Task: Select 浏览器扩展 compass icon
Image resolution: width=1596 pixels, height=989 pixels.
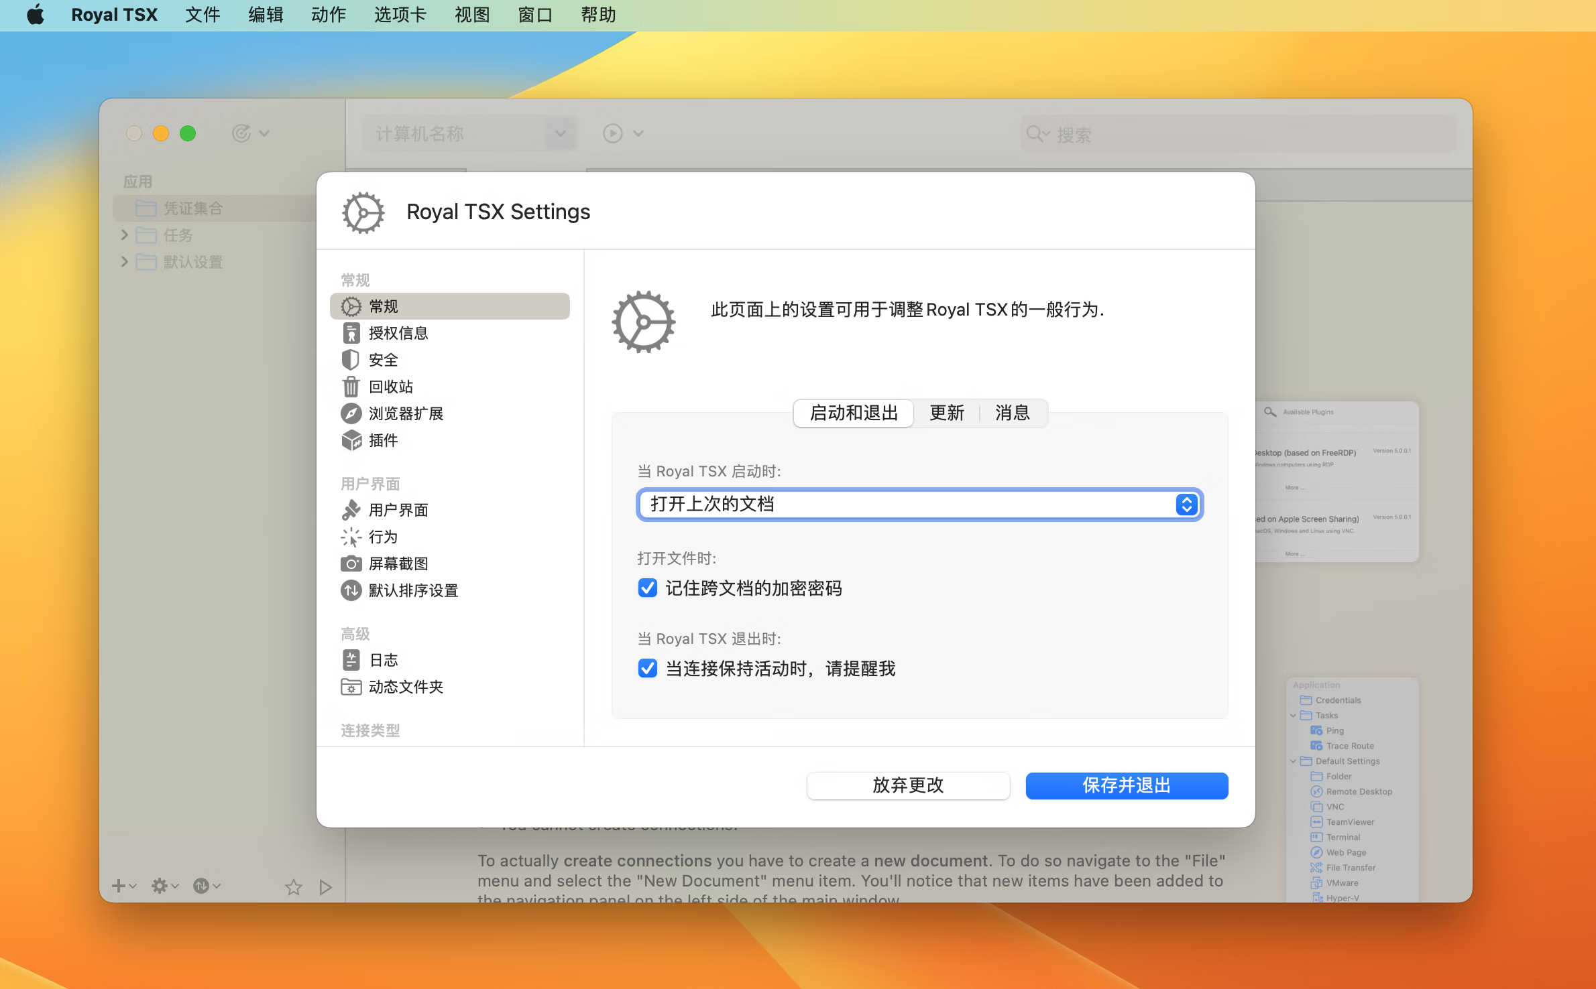Action: (351, 413)
